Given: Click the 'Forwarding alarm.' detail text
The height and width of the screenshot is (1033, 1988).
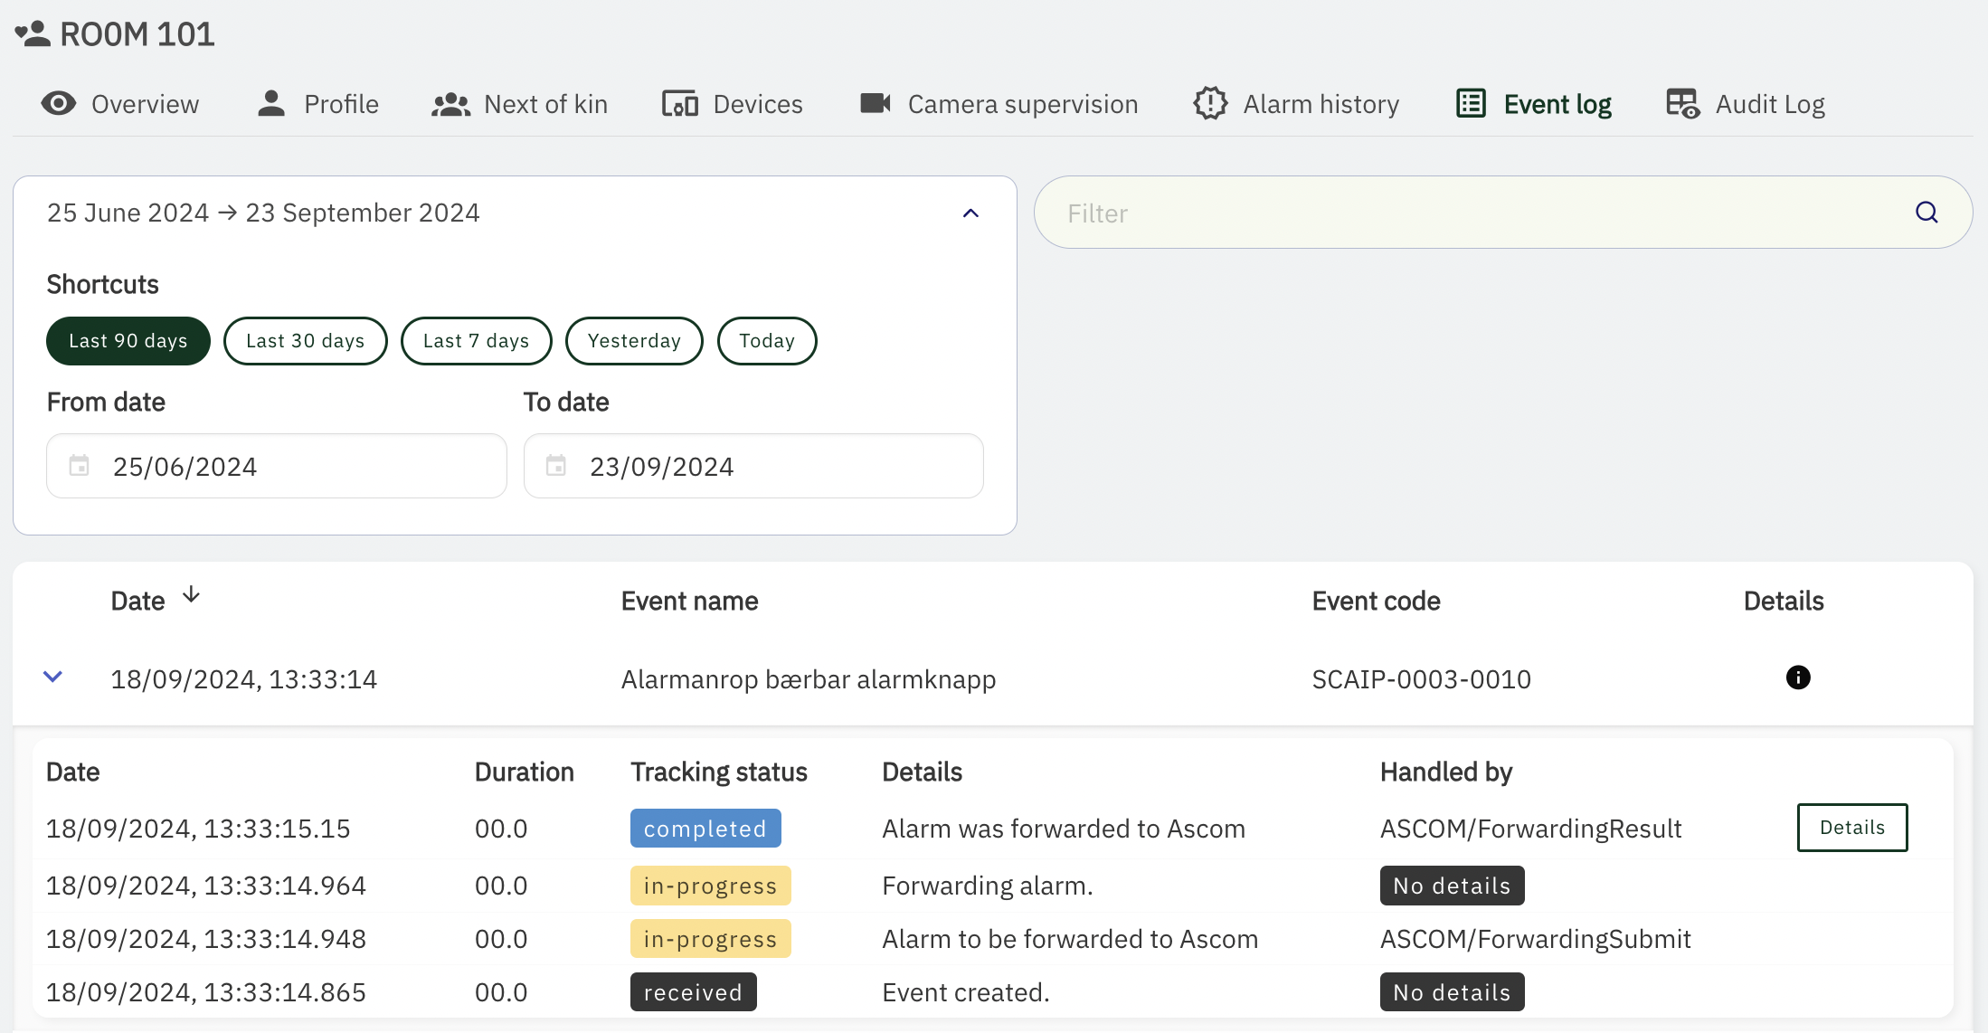Looking at the screenshot, I should coord(988,886).
